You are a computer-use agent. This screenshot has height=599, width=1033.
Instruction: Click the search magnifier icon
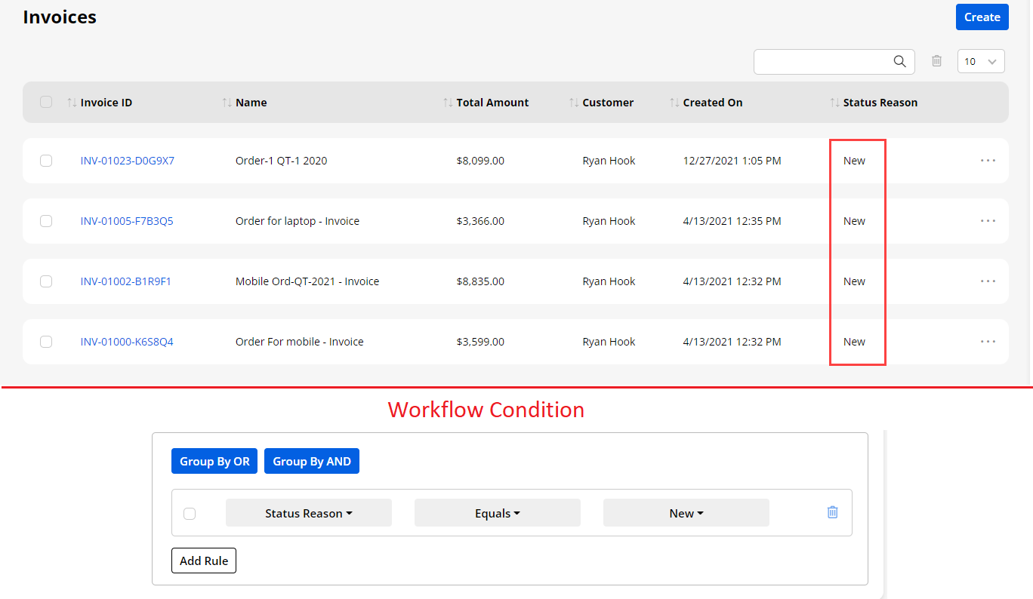tap(899, 62)
